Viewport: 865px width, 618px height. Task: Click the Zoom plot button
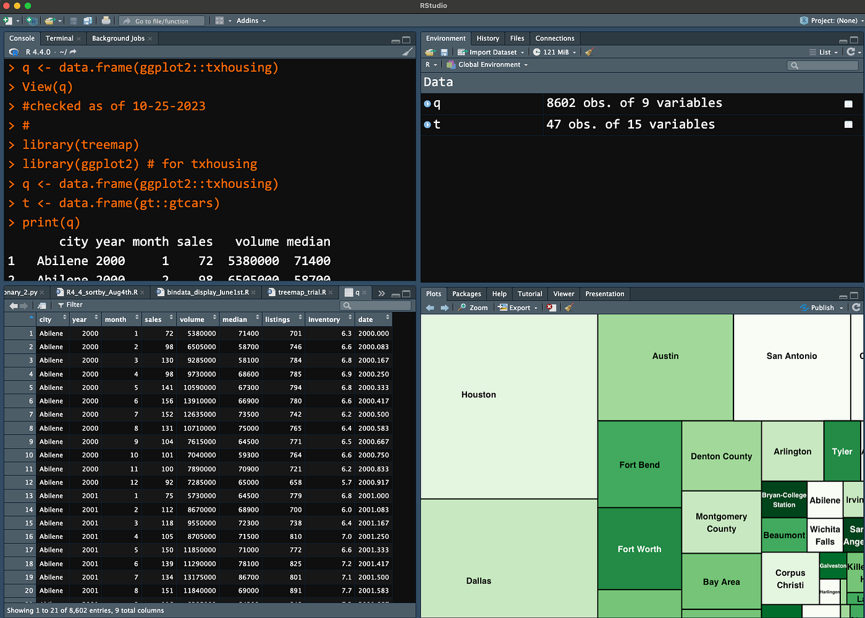point(473,308)
